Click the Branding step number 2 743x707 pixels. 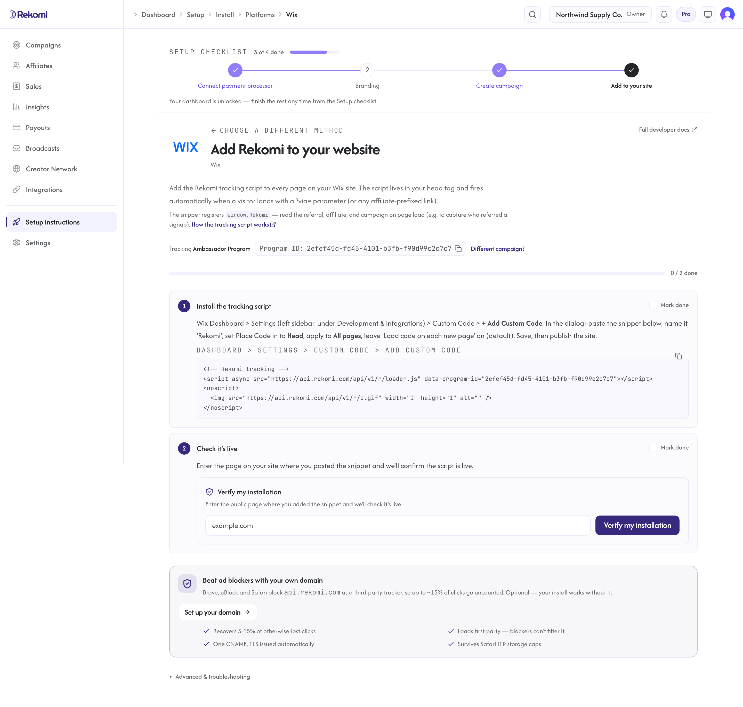coord(367,70)
